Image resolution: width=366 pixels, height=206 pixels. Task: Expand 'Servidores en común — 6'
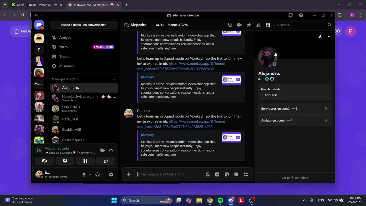click(294, 109)
